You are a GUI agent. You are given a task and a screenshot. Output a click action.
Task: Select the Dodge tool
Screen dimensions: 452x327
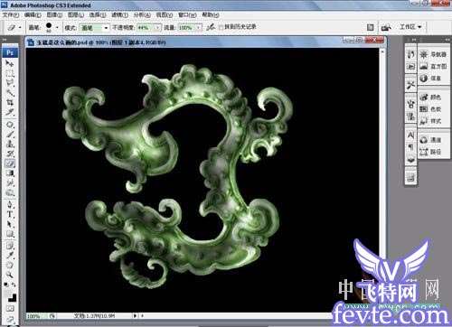coord(10,192)
